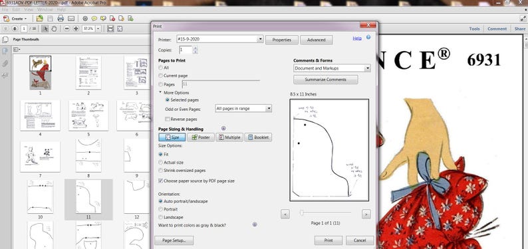Click the scrolling mode page icon
The image size is (528, 249).
[x=110, y=29]
